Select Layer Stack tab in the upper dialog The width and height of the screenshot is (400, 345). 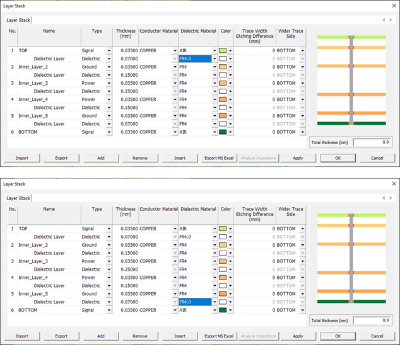[x=18, y=20]
